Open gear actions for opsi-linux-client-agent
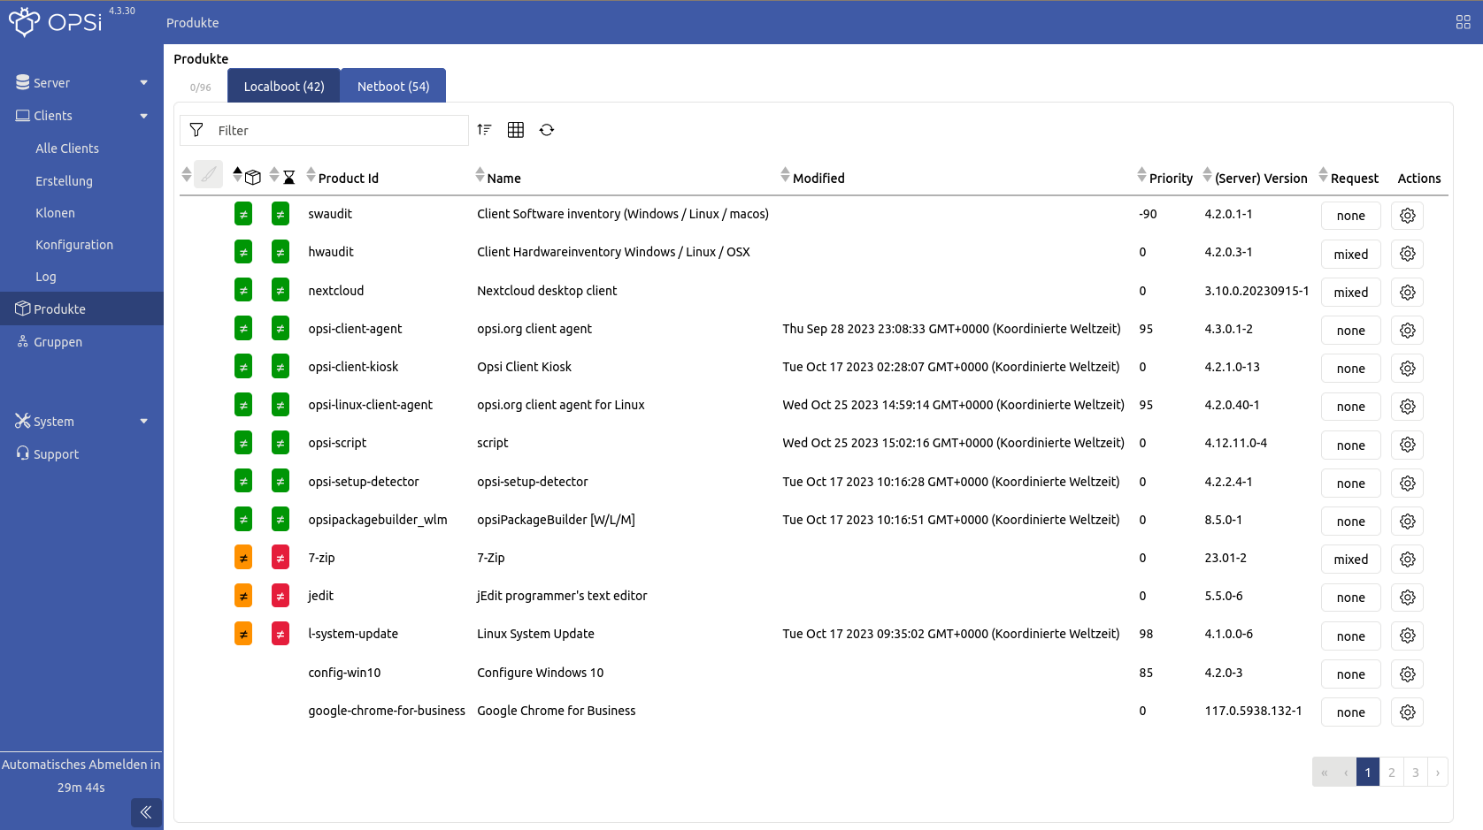 click(1407, 407)
